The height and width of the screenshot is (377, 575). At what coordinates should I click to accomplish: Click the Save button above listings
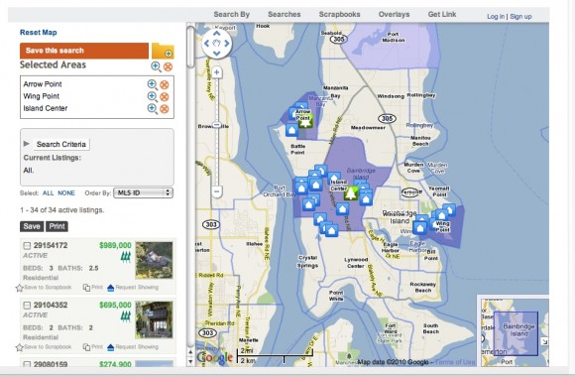pos(32,226)
